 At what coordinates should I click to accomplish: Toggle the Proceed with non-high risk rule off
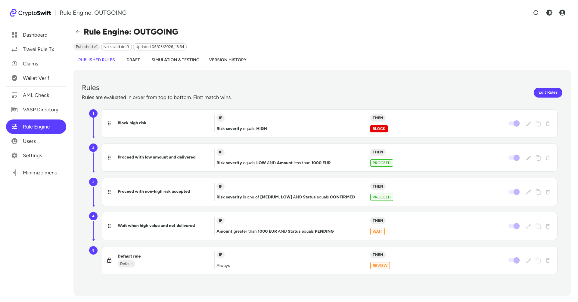[514, 192]
